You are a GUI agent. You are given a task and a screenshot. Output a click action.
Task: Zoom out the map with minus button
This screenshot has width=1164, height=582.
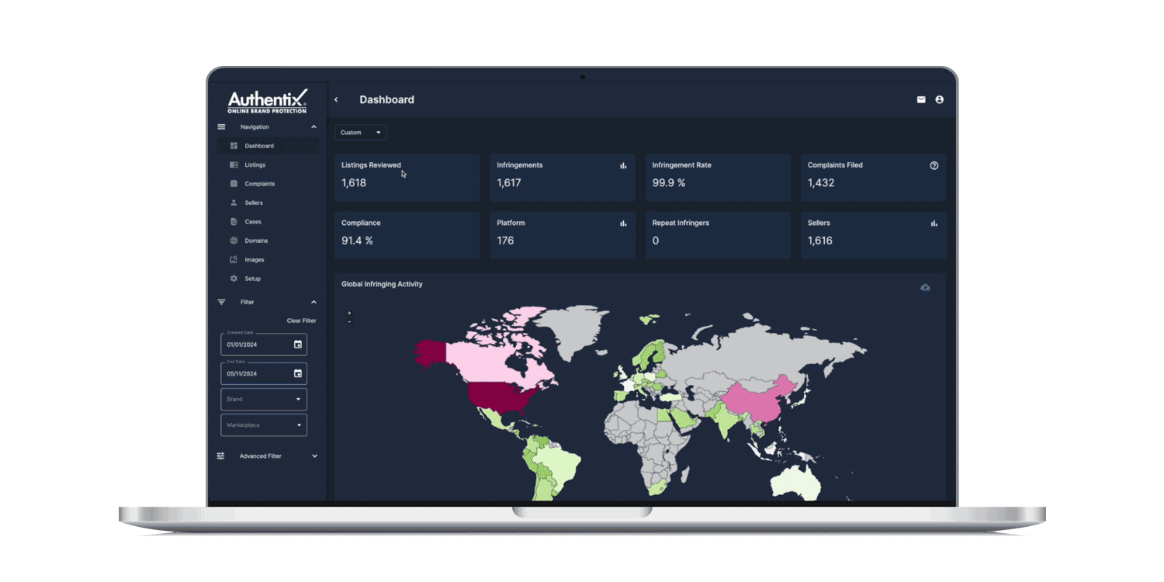click(x=349, y=321)
